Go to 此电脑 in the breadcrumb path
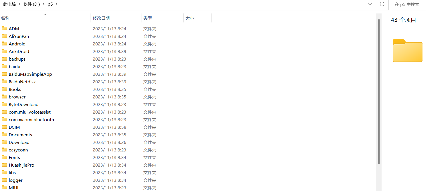This screenshot has height=191, width=426. [x=9, y=4]
